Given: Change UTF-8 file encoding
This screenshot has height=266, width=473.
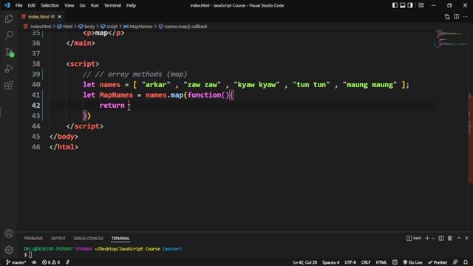Looking at the screenshot, I should [x=350, y=262].
